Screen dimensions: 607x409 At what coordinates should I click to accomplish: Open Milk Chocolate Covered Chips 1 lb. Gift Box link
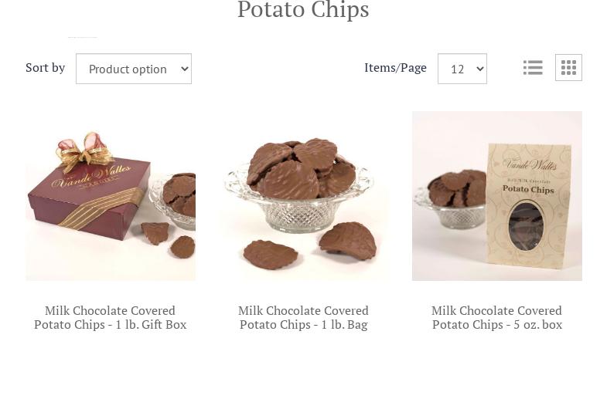pyautogui.click(x=111, y=317)
